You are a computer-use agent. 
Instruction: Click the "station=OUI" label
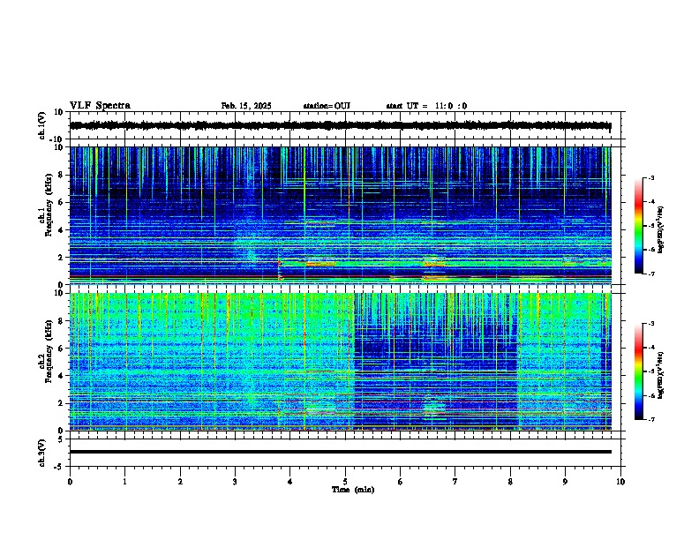(327, 106)
